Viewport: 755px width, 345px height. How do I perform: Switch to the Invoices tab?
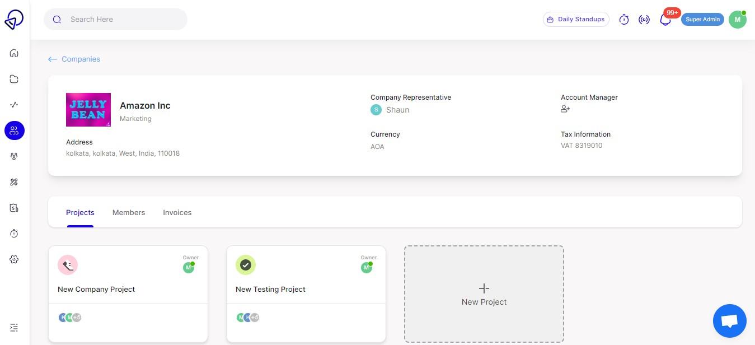[x=177, y=212]
